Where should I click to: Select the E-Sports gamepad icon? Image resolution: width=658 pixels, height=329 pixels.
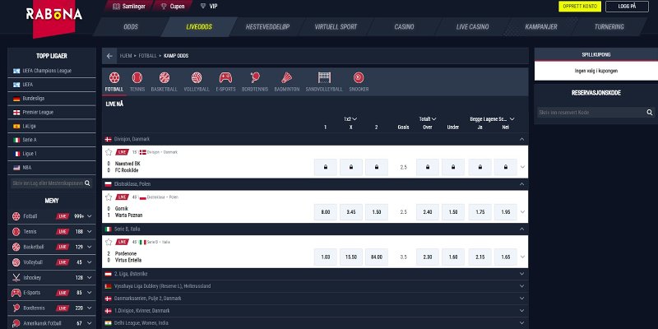[x=225, y=77]
